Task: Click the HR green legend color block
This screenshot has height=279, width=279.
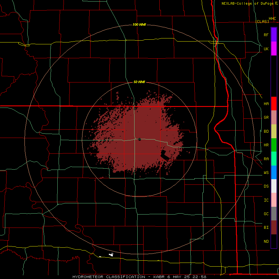Action: [x=274, y=145]
